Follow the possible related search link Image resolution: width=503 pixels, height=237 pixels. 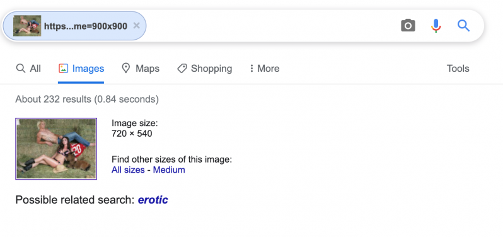click(153, 200)
